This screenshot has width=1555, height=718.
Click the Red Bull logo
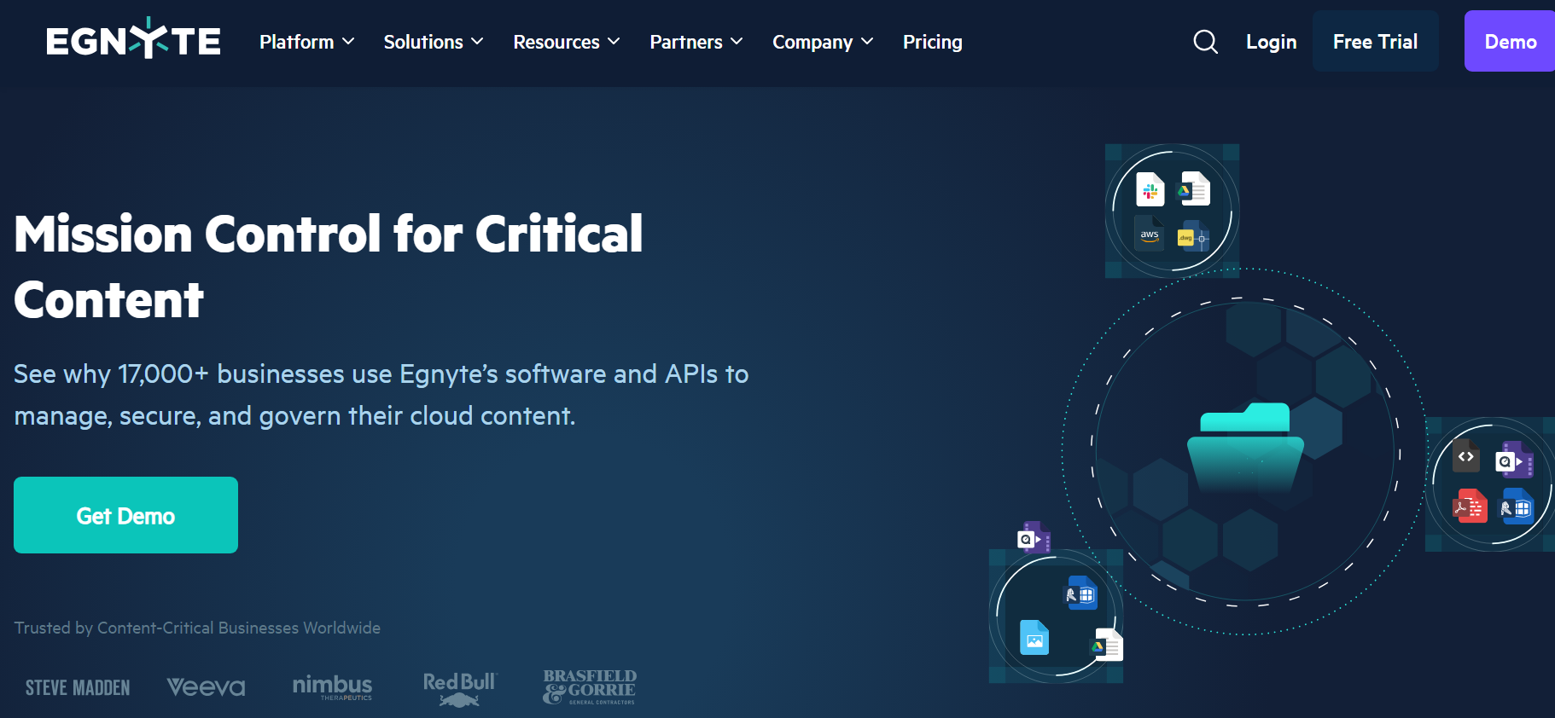[x=459, y=689]
